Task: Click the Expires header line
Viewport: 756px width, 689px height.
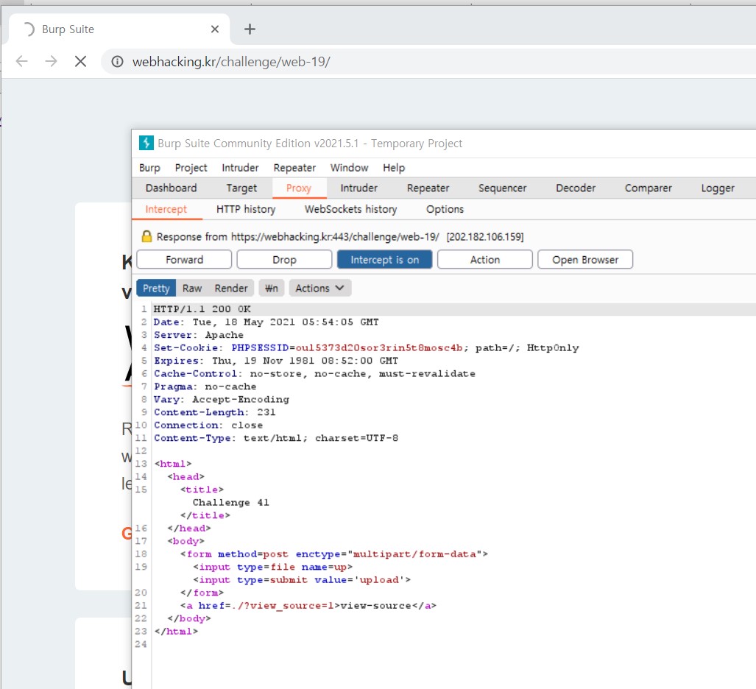Action: tap(276, 361)
